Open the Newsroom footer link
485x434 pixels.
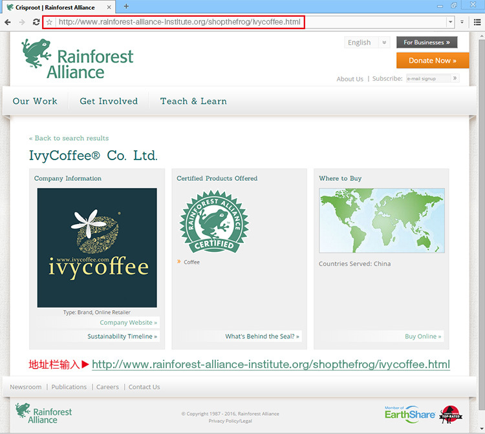pyautogui.click(x=26, y=387)
